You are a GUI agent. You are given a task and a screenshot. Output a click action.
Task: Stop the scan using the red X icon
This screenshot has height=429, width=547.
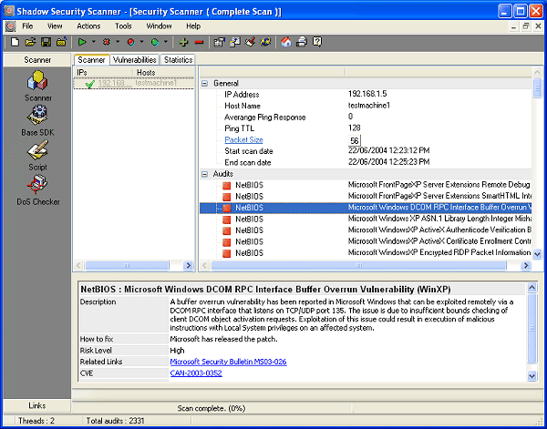[x=107, y=42]
